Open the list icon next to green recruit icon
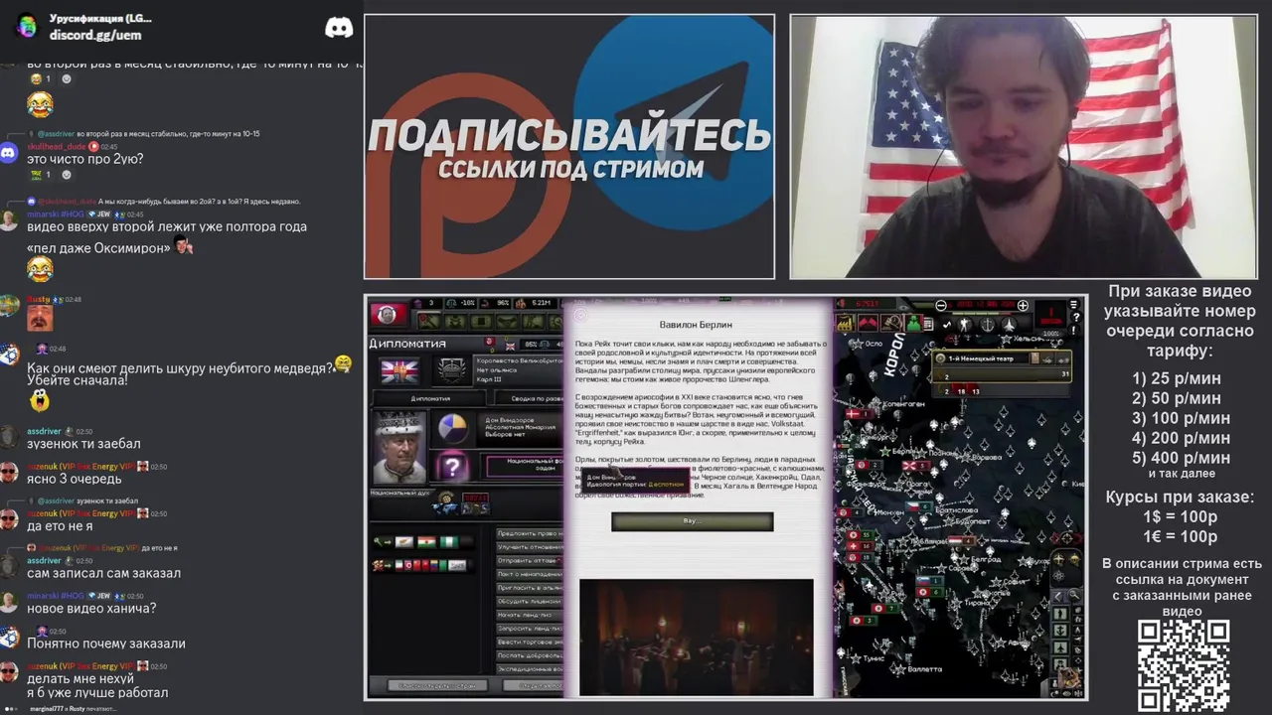The image size is (1272, 715). point(928,324)
